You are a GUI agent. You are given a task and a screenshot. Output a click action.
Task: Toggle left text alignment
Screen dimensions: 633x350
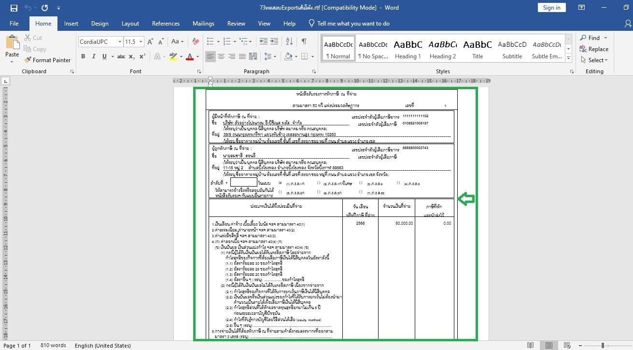pos(211,56)
